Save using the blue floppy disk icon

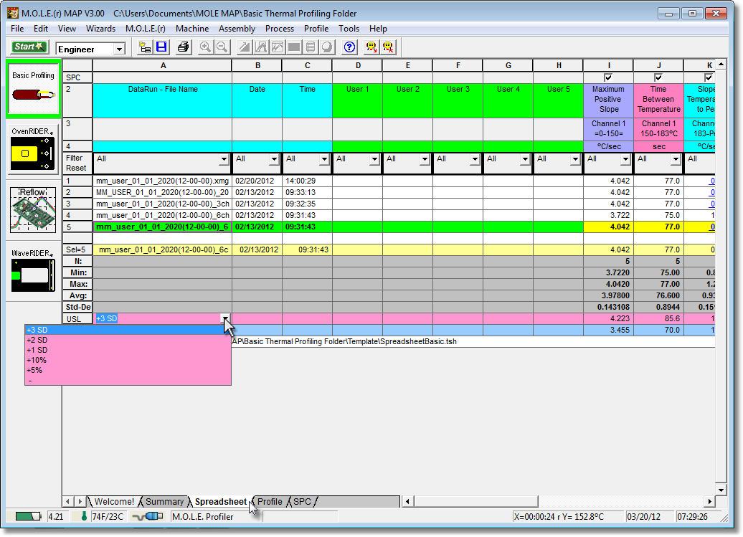[161, 47]
